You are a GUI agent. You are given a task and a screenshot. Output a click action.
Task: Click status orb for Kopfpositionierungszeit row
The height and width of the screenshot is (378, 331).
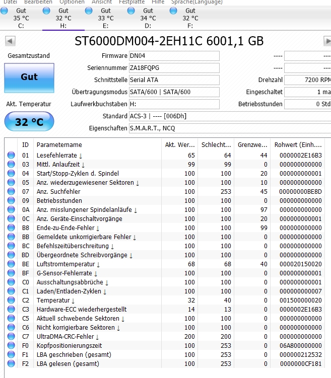tap(11, 345)
